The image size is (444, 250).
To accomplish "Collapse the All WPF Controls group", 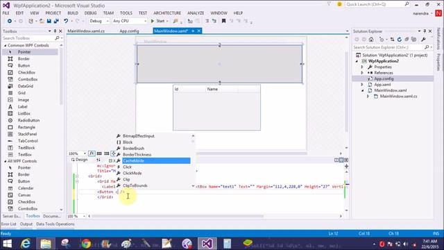I will [x=5, y=161].
